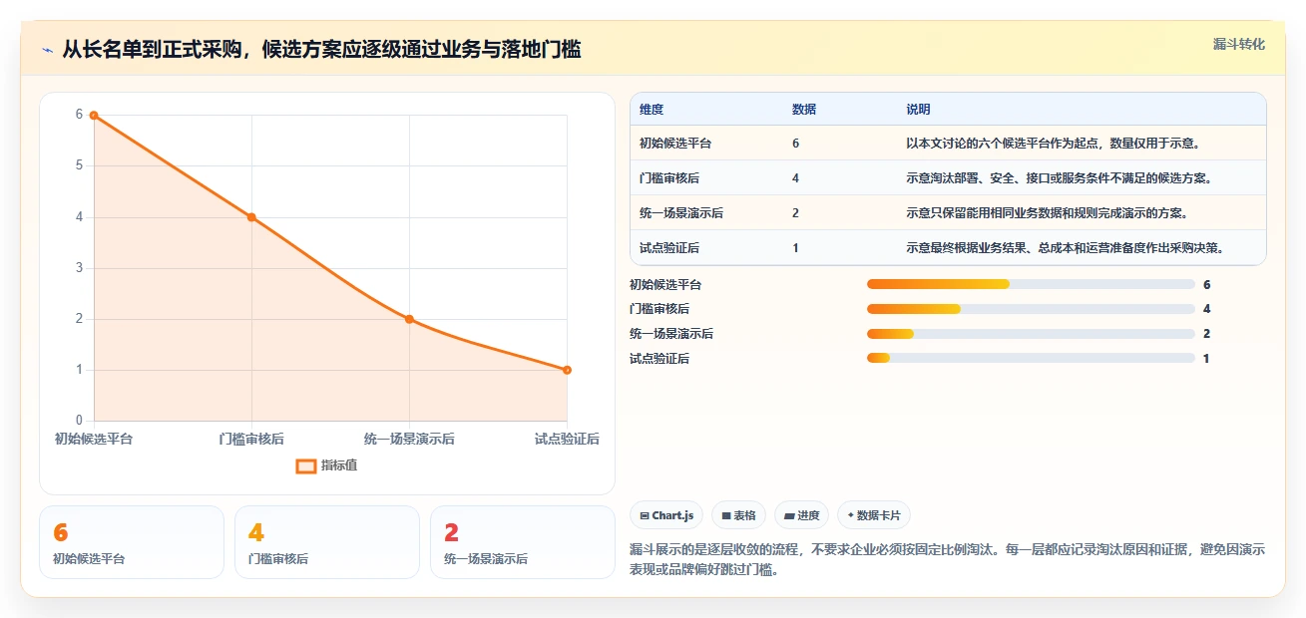Screen dimensions: 1306x618
Task: Select the Chart.js tag chip
Action: [666, 515]
